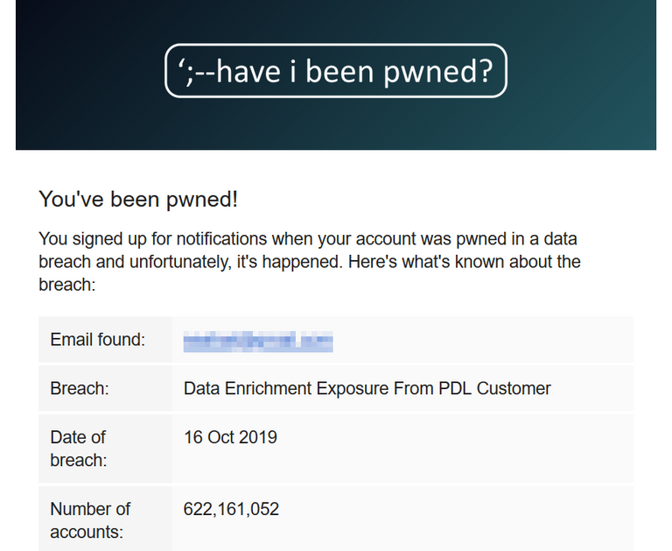Click the intro paragraph about notifications

310,261
